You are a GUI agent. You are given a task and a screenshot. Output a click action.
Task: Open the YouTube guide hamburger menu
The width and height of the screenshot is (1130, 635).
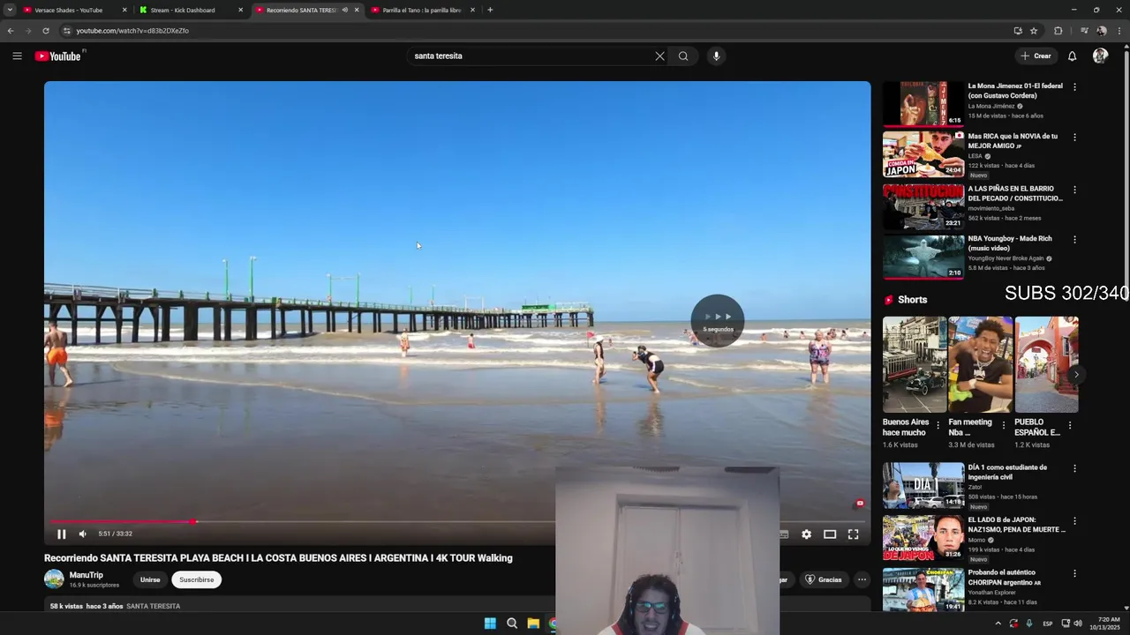coord(17,56)
